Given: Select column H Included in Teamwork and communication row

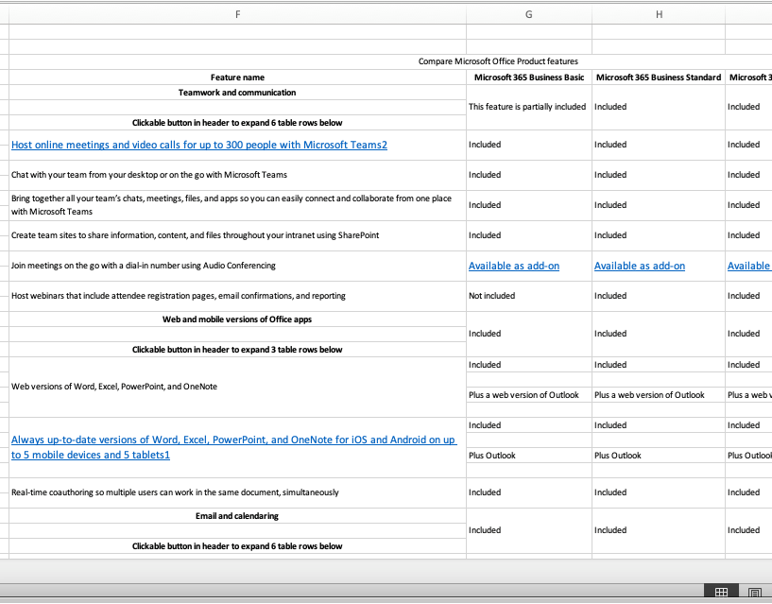Looking at the screenshot, I should tap(659, 107).
